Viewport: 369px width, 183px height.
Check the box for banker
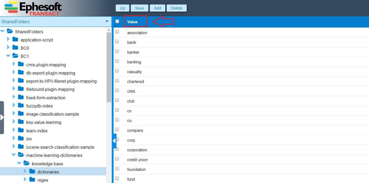117,51
